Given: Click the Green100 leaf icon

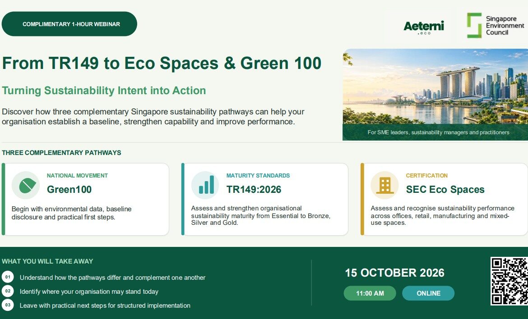Looking at the screenshot, I should [26, 185].
